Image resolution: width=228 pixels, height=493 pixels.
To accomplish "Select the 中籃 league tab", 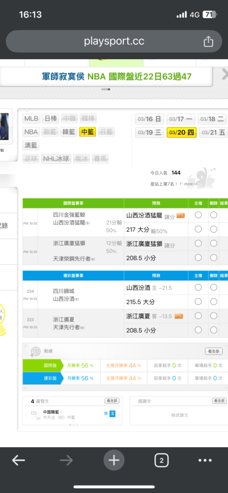I will (87, 132).
